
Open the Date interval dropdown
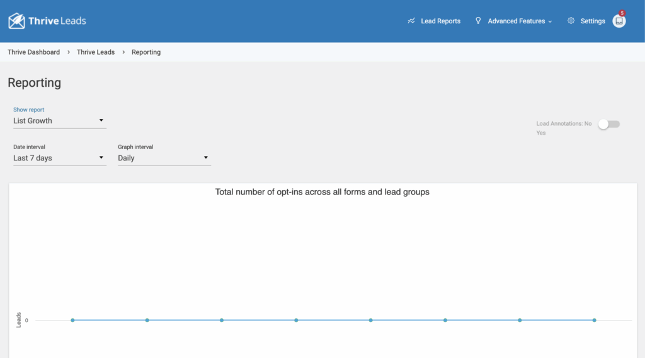pyautogui.click(x=59, y=158)
